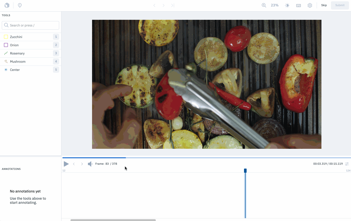
Task: Click the Center blue dot icon
Action: [6, 70]
